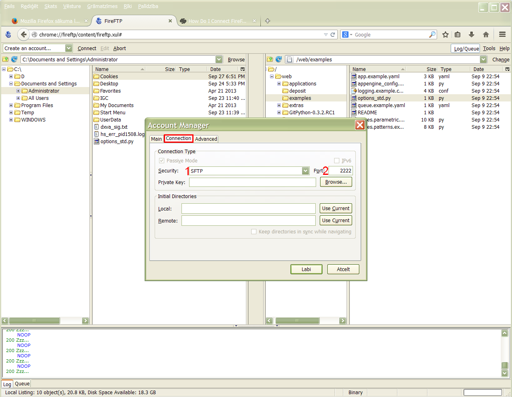The height and width of the screenshot is (397, 512).
Task: Toggle the Passive Mode checkbox
Action: point(162,161)
